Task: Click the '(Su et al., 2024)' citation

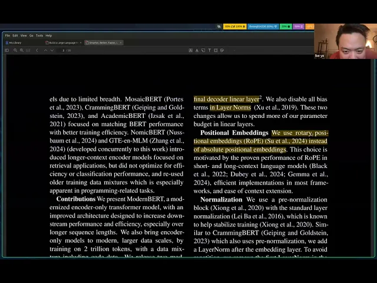Action: coord(286,141)
